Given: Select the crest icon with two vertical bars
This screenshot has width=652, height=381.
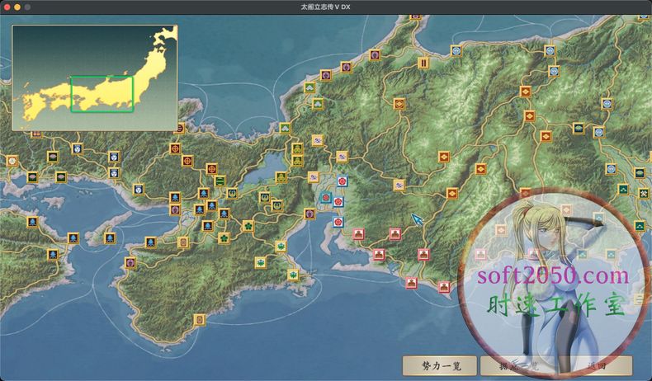Looking at the screenshot, I should [x=423, y=62].
